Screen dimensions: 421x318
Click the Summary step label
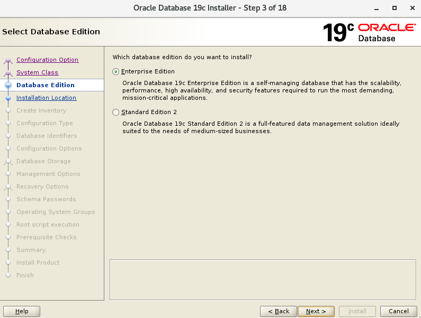coord(31,250)
